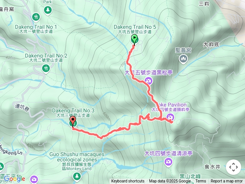Click Report a map error link
Image resolution: width=245 pixels, height=184 pixels.
[227, 181]
